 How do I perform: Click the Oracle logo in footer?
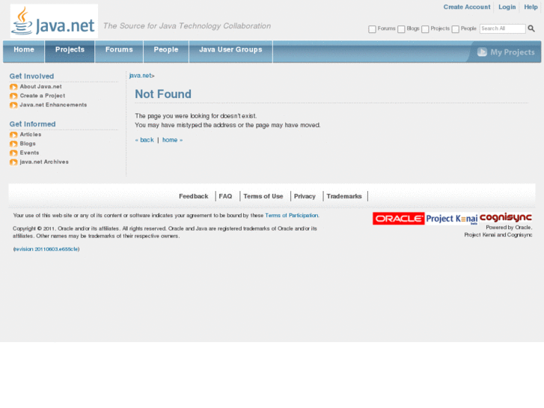pyautogui.click(x=399, y=219)
